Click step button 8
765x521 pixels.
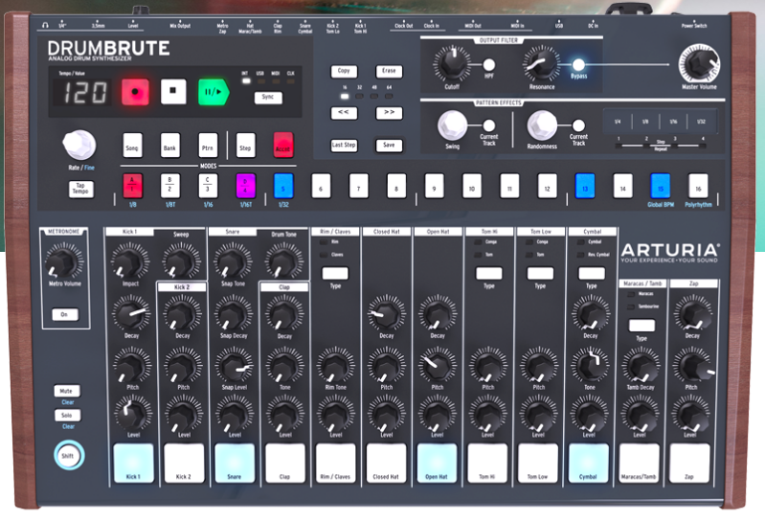[396, 186]
